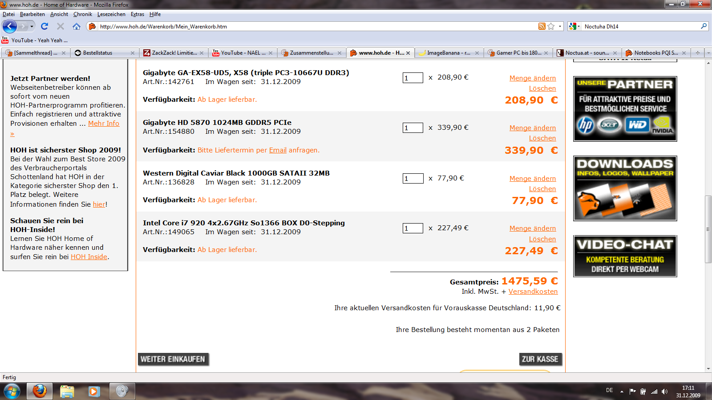Image resolution: width=712 pixels, height=400 pixels.
Task: Switch to the Noctua.at tab
Action: click(587, 53)
